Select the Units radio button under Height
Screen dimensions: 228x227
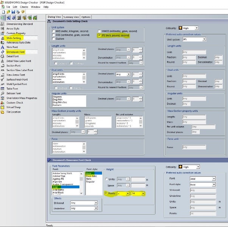click(106, 179)
